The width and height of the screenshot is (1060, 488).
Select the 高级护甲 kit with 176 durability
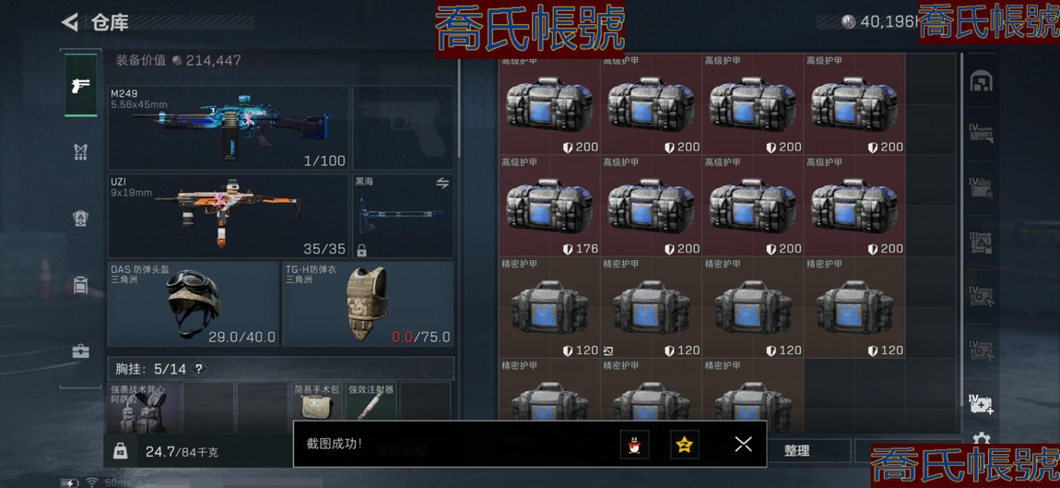click(x=549, y=206)
